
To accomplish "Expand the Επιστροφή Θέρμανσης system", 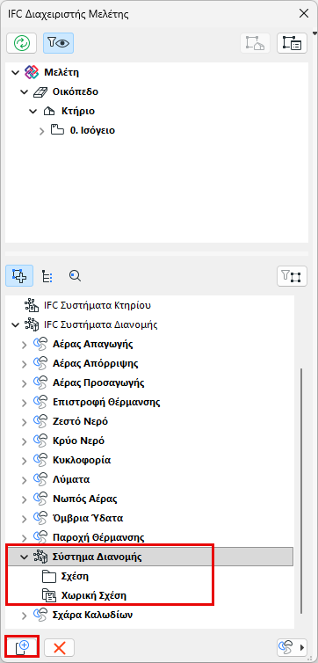I will click(x=24, y=402).
